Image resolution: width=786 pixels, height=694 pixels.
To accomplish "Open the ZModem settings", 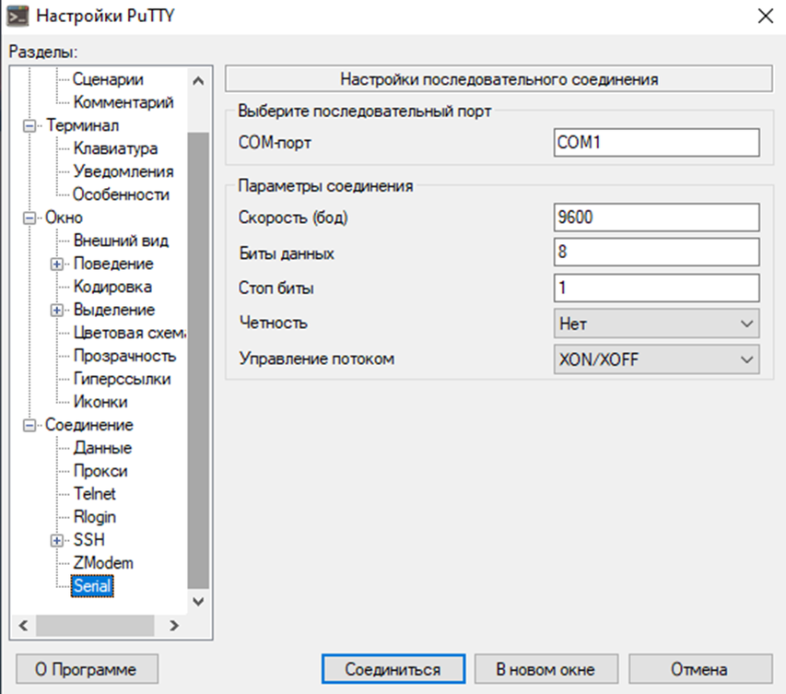I will pyautogui.click(x=103, y=564).
